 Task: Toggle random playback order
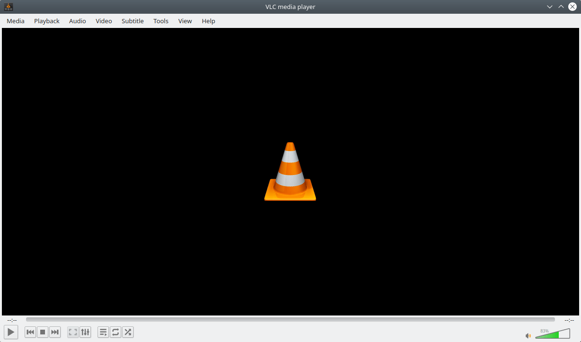tap(128, 332)
